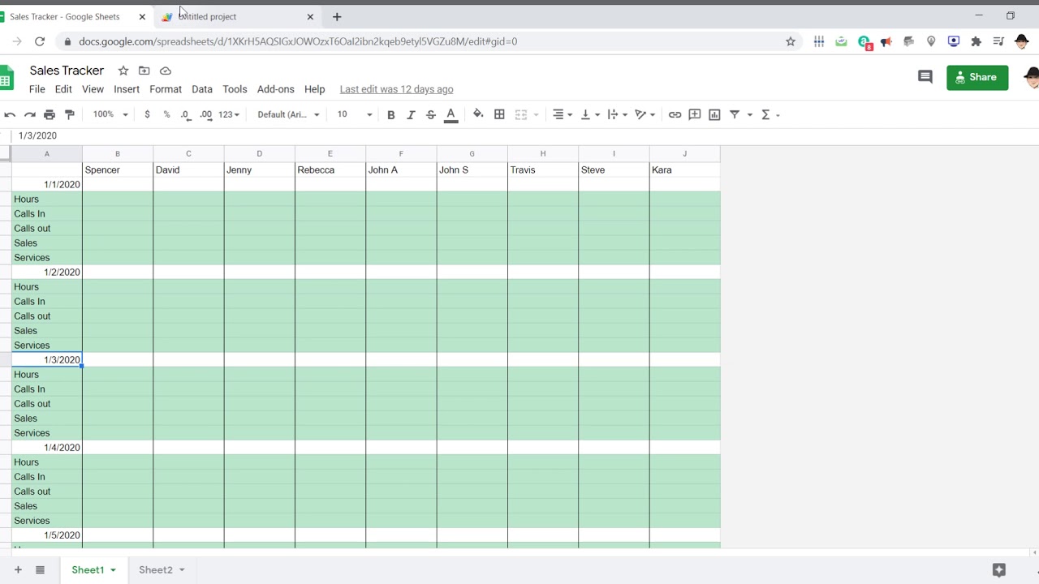Open the text color picker
The image size is (1039, 584).
(x=451, y=114)
